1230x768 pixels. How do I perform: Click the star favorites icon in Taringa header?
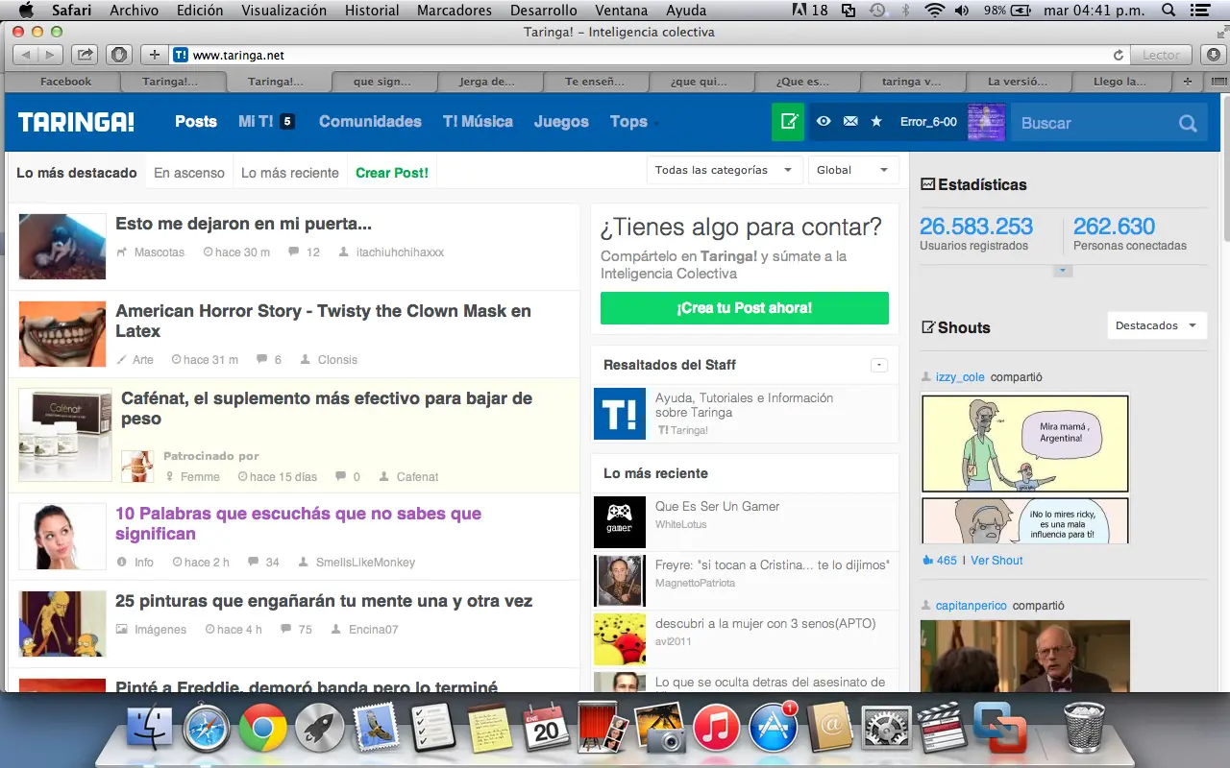pos(876,122)
